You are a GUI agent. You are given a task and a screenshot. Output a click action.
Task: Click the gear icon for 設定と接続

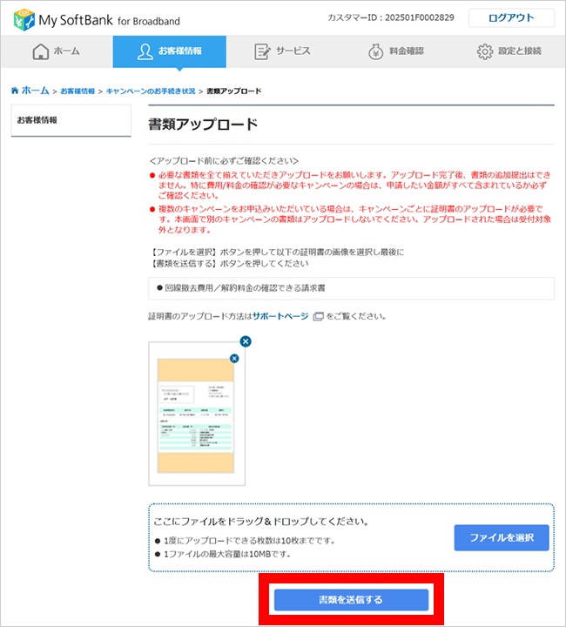(x=485, y=51)
